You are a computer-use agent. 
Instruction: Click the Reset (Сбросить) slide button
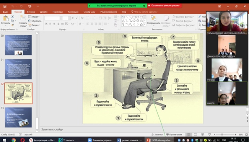(x=36, y=21)
